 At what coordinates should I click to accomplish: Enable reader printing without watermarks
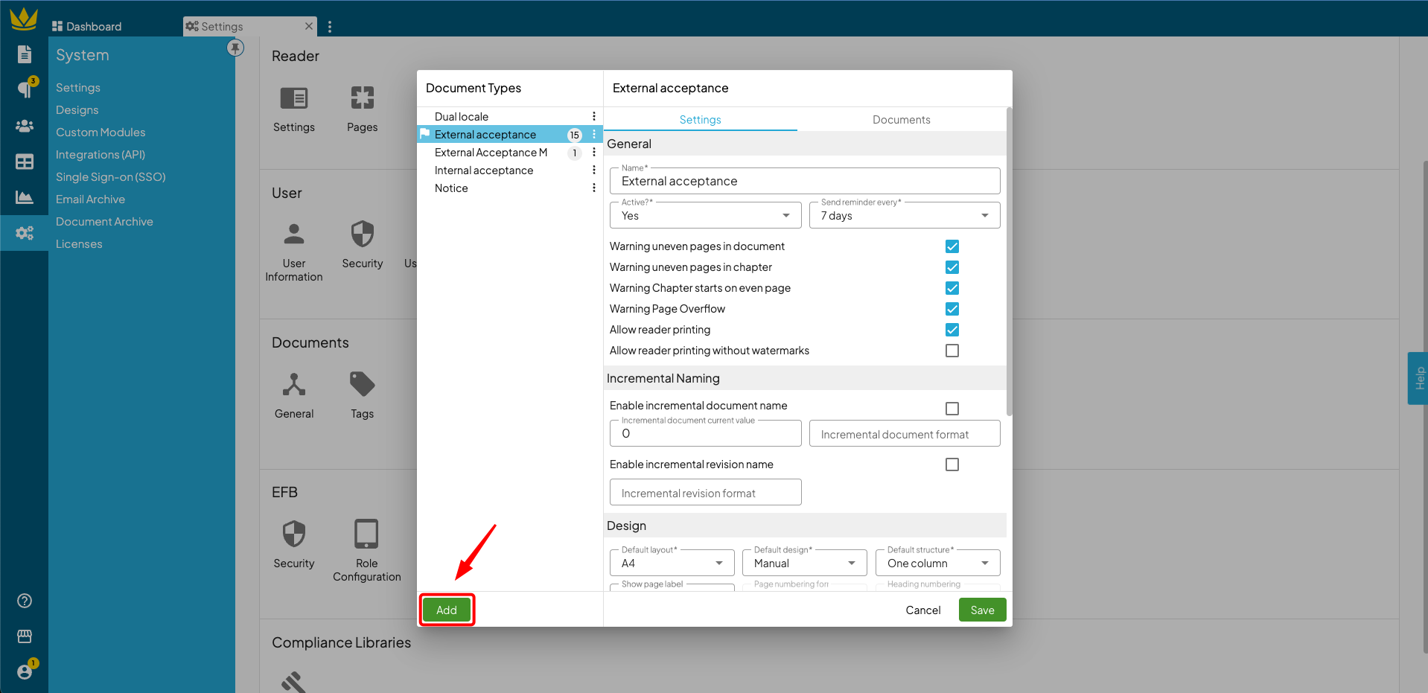(952, 351)
